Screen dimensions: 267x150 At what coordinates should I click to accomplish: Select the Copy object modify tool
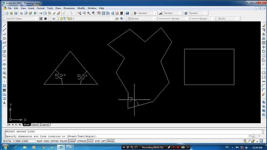click(x=264, y=30)
